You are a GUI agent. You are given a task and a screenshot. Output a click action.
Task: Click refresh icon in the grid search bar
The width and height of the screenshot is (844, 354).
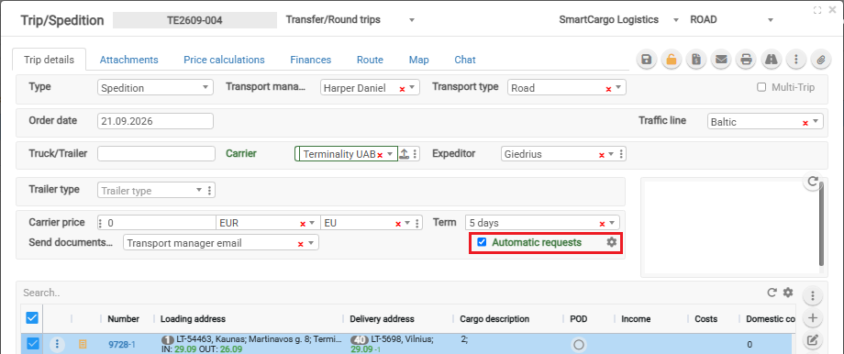[772, 293]
